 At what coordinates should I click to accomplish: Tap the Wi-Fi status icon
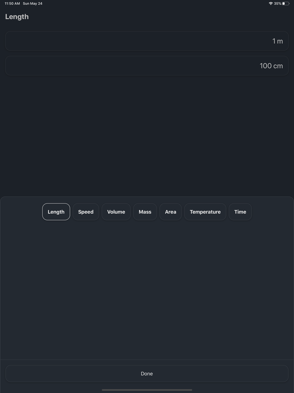[x=271, y=4]
